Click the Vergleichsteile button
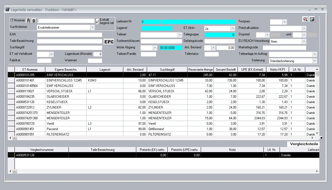Image resolution: width=332 pixels, height=190 pixels. tap(303, 144)
